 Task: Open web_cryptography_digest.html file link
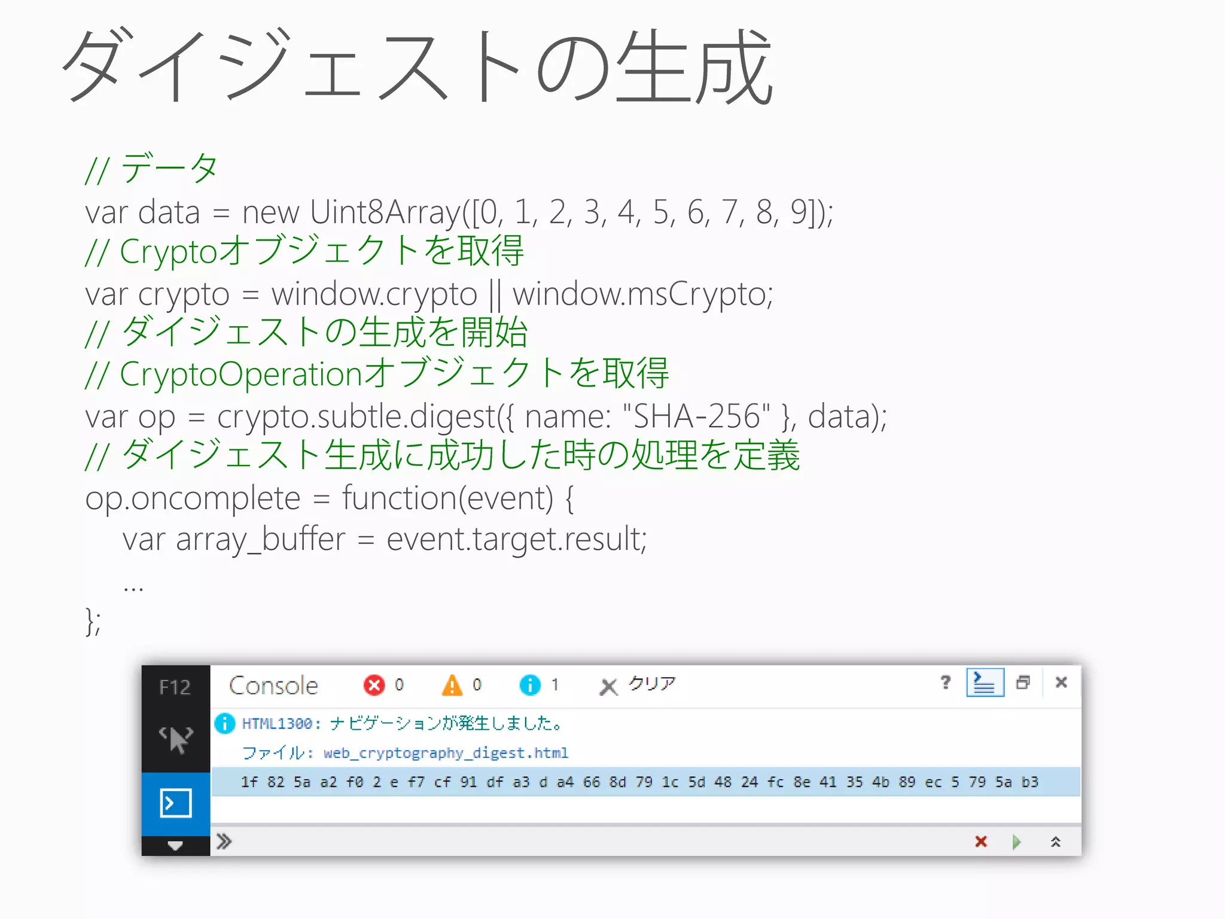click(x=446, y=753)
